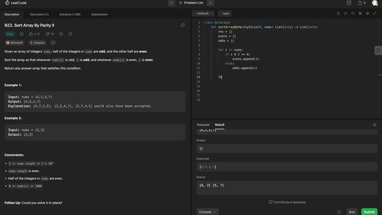Click the format code braces icon
Image resolution: width=382 pixels, height=215 pixels.
[346, 13]
